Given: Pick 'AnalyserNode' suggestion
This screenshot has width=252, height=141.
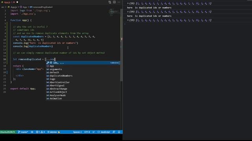Looking at the screenshot, I should [83, 95].
